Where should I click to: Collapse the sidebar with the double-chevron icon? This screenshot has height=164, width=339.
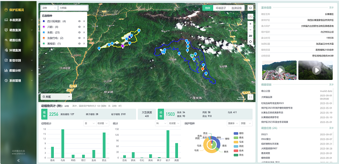(18, 160)
